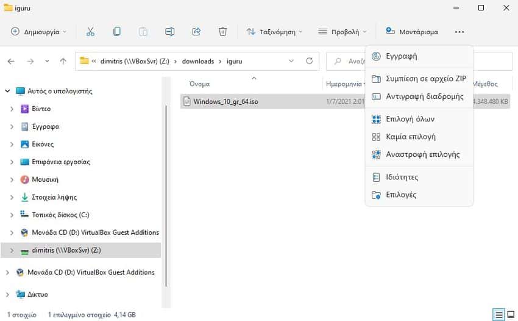This screenshot has width=518, height=321.
Task: Choose Επιλογή όλων from menu
Action: (419, 119)
